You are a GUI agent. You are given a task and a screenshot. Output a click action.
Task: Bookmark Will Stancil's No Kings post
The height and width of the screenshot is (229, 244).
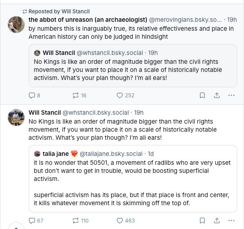(202, 221)
